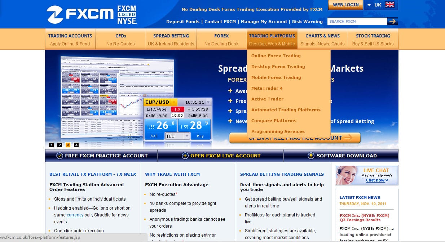Screen dimensions: 445x242
Task: Click text "No re-quotes"
Action: pyautogui.click(x=162, y=194)
